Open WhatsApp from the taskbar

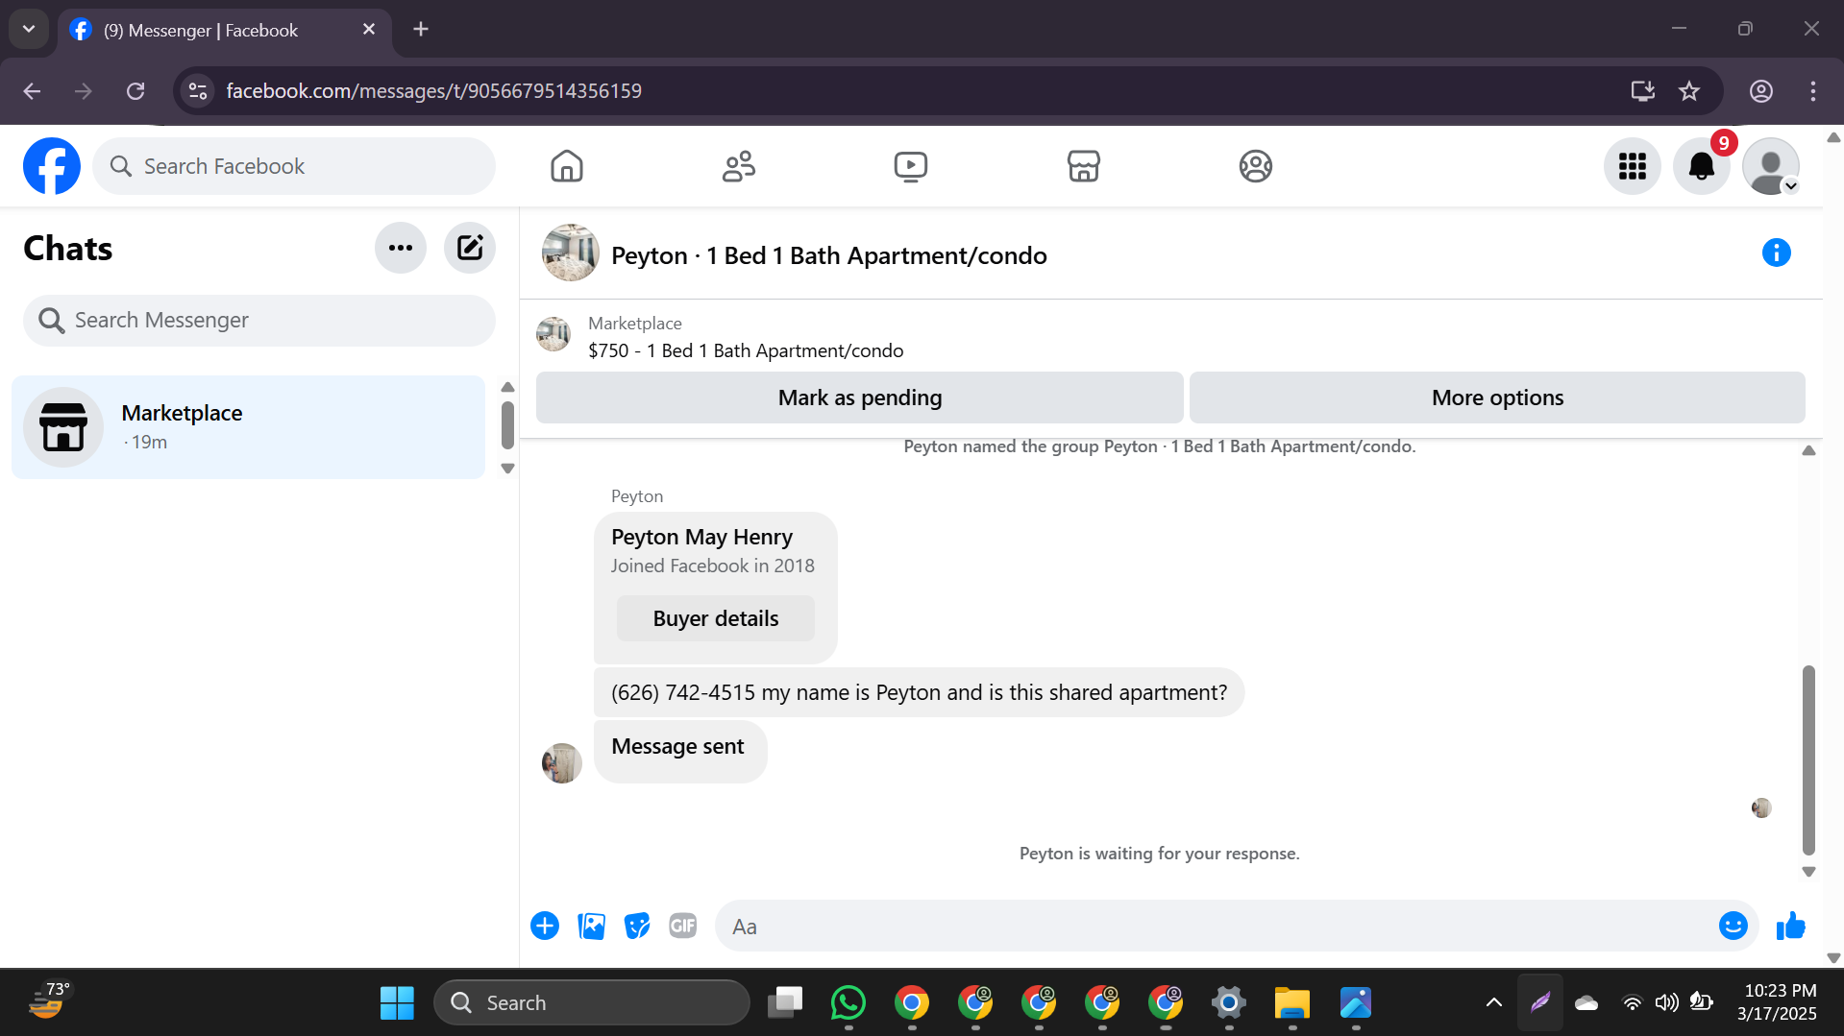848,1003
